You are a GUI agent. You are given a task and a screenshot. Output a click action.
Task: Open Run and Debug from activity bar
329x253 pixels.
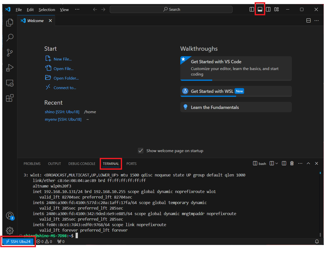point(10,68)
